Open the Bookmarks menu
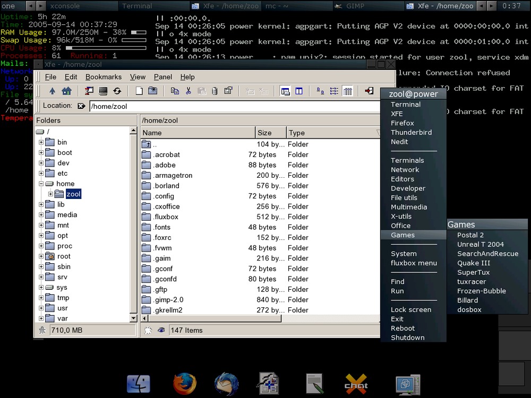 point(104,77)
